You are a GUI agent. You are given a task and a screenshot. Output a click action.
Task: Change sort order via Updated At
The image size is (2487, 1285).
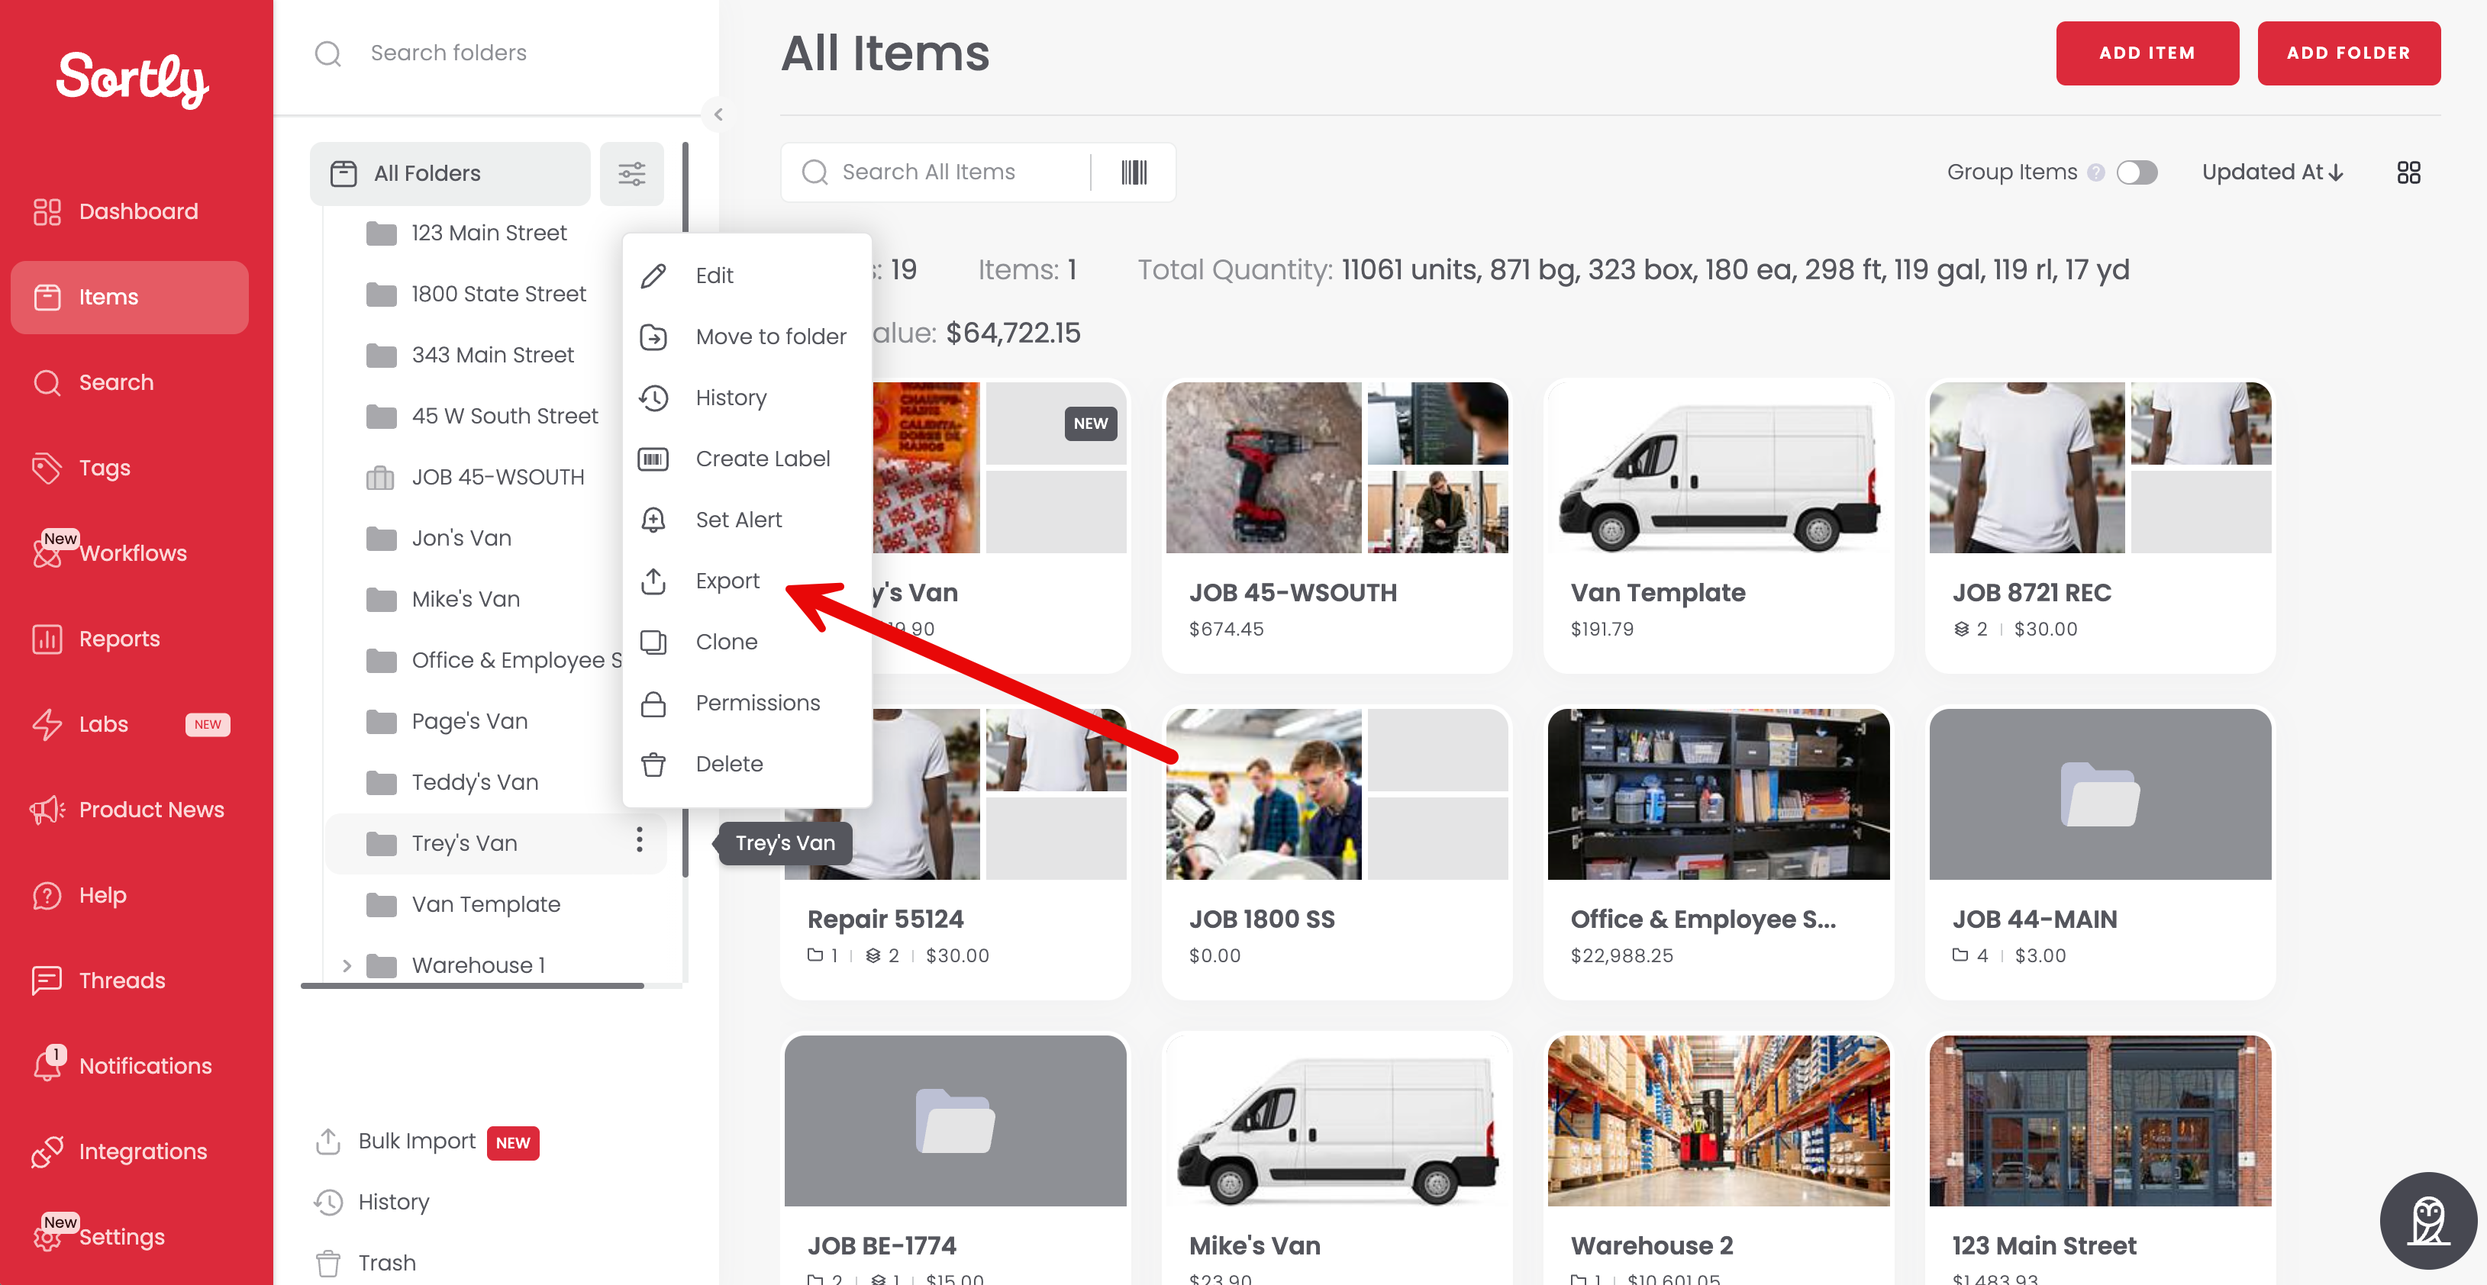click(x=2272, y=172)
